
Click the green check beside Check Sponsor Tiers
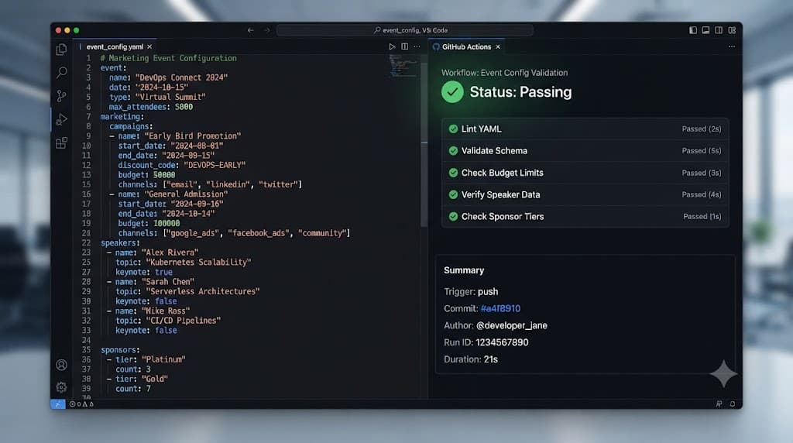point(453,216)
